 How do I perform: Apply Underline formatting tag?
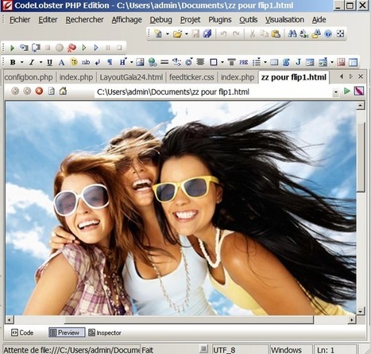pyautogui.click(x=49, y=62)
